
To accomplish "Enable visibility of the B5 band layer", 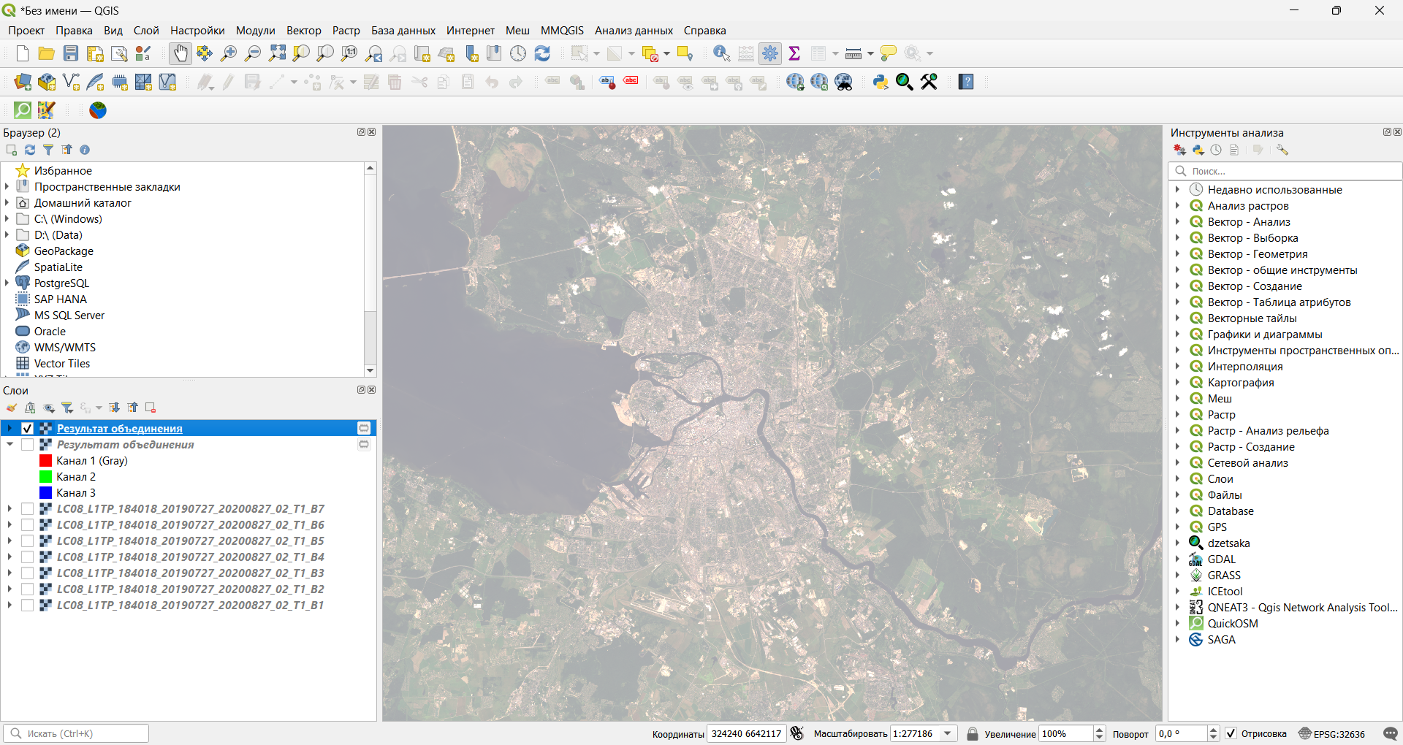I will tap(28, 541).
